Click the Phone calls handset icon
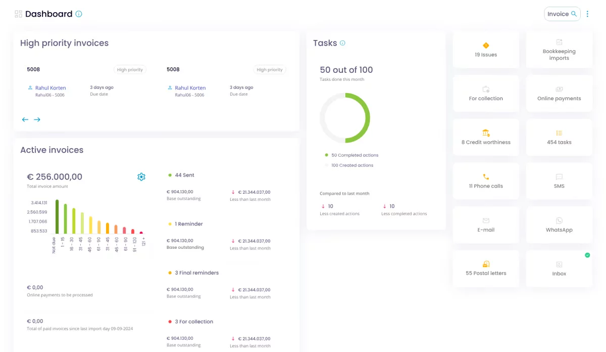This screenshot has width=606, height=352. tap(486, 177)
